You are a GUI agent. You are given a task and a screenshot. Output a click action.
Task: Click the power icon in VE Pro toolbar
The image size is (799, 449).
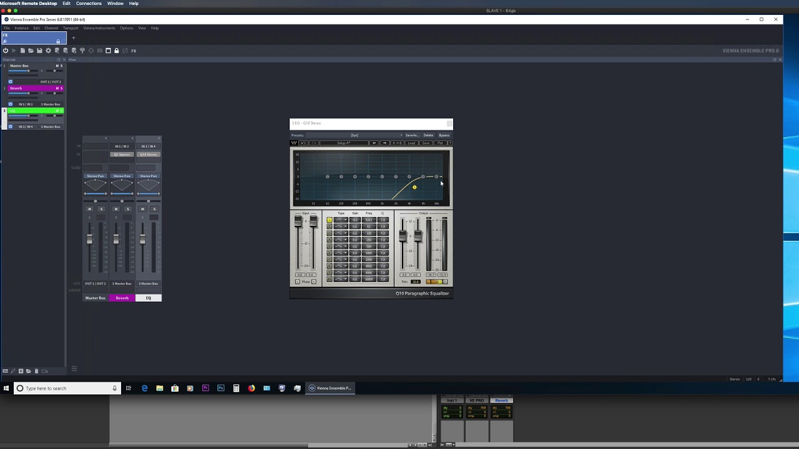point(6,51)
